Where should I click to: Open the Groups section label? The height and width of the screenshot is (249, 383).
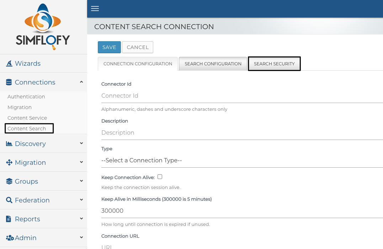coord(26,181)
